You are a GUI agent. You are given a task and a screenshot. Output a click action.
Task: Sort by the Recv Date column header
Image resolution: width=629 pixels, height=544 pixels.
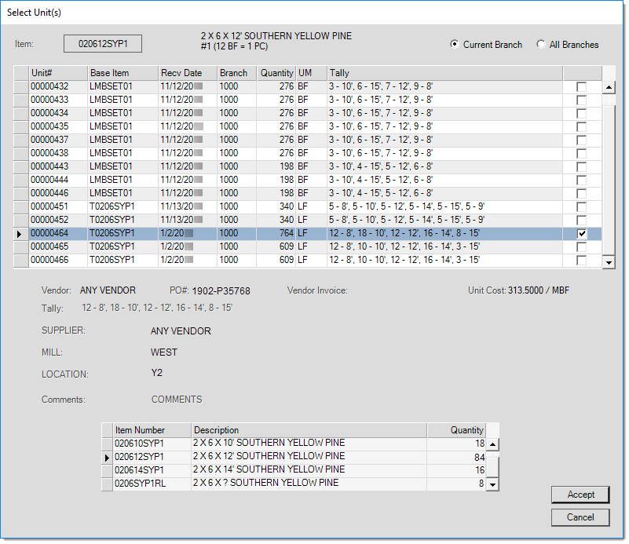[x=188, y=73]
